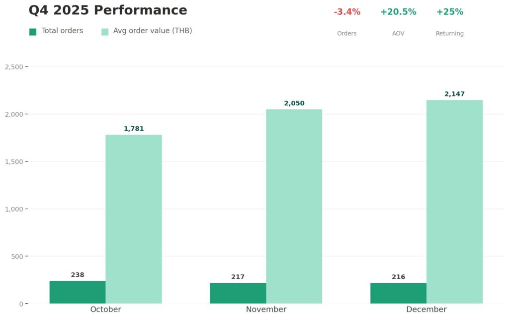Click the Avg order value light green swatch
The image size is (509, 318).
pyautogui.click(x=105, y=32)
